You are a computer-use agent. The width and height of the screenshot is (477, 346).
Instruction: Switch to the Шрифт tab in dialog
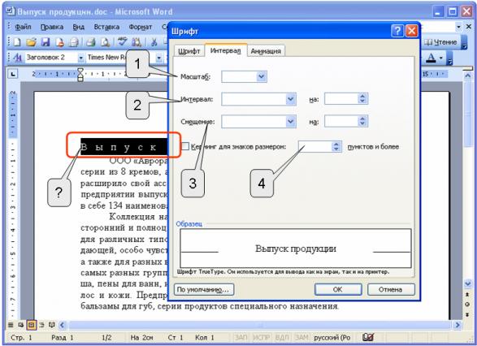189,51
